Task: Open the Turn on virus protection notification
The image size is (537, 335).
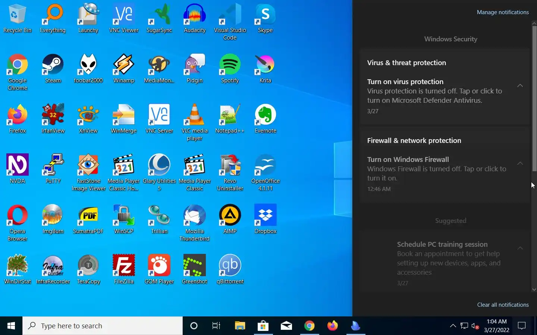Action: pyautogui.click(x=445, y=96)
